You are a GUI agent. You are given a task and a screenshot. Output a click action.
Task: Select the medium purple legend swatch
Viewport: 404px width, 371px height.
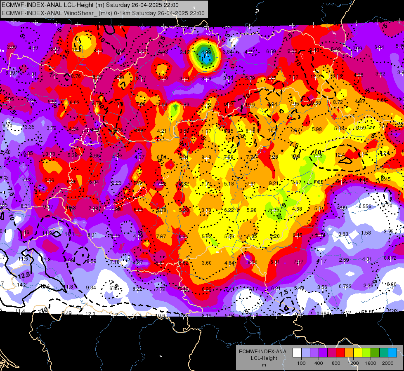click(314, 353)
